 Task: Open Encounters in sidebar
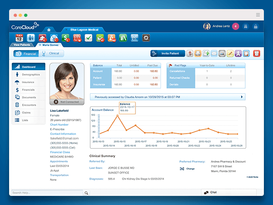(x=29, y=105)
